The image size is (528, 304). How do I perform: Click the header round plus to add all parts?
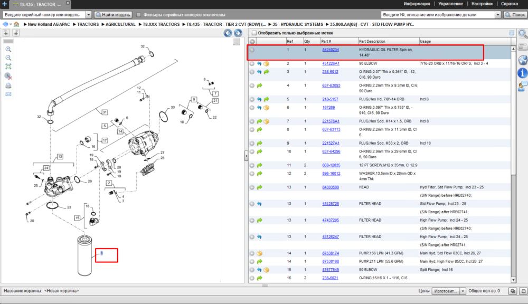point(252,41)
